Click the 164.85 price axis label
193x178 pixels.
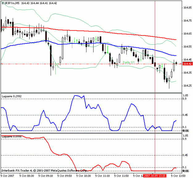(x=187, y=8)
